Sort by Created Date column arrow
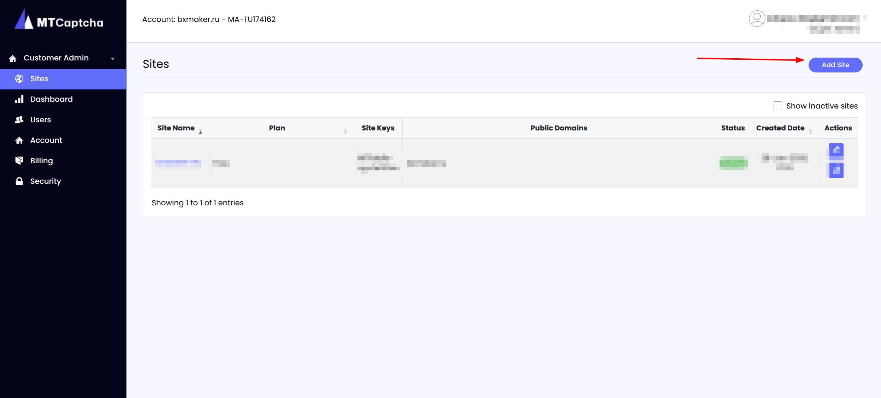This screenshot has width=881, height=398. tap(810, 131)
